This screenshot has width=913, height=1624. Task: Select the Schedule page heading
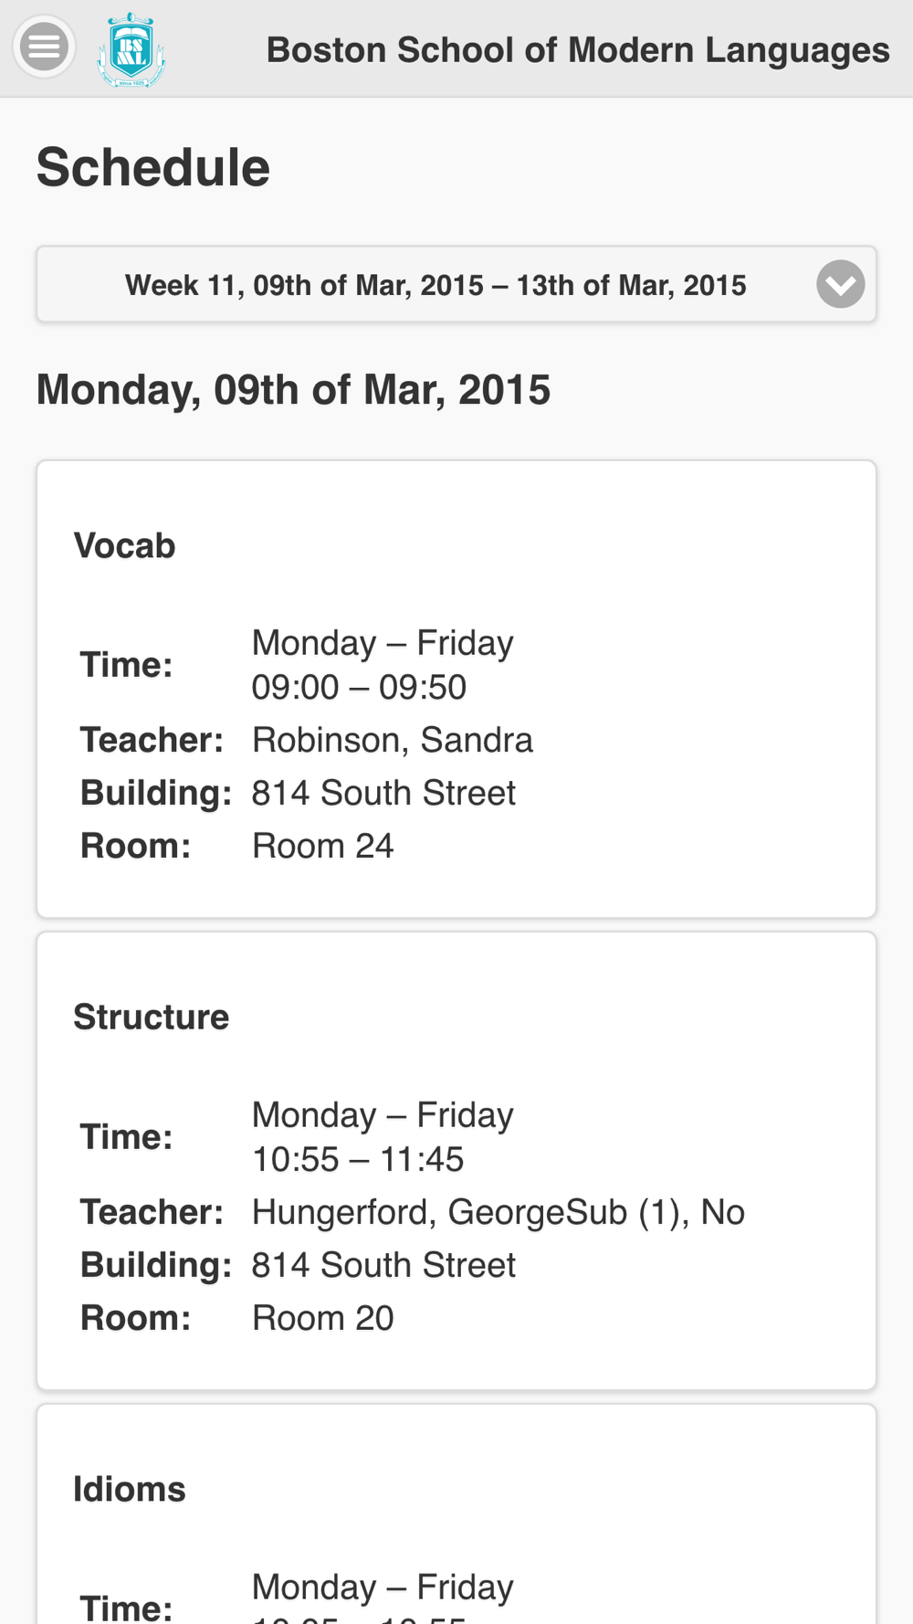[x=153, y=167]
